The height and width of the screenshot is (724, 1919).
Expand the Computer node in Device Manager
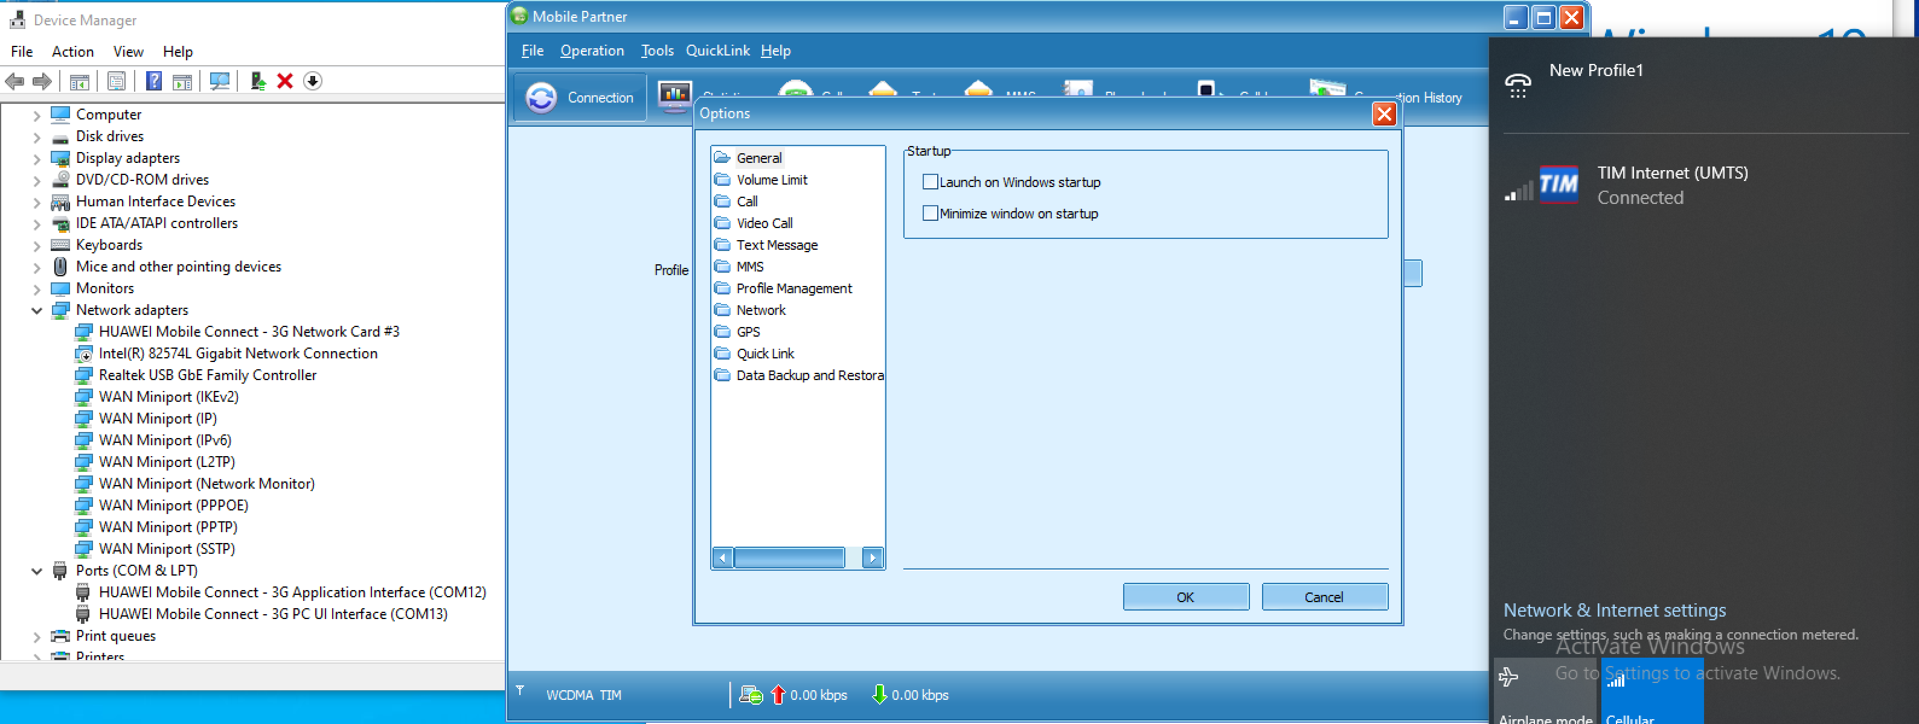[x=36, y=115]
